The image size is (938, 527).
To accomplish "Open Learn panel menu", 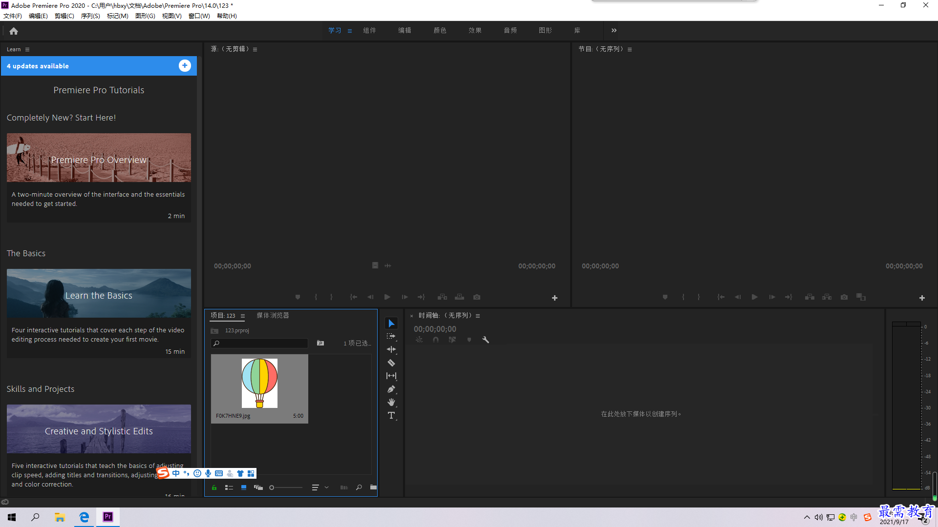I will [27, 49].
